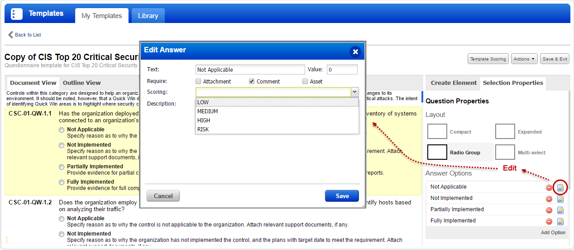Click the Save button in dialog
Screen dimensions: 574x250
(342, 196)
